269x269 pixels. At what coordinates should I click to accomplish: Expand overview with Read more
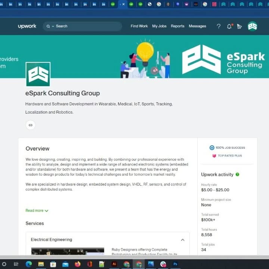point(37,210)
